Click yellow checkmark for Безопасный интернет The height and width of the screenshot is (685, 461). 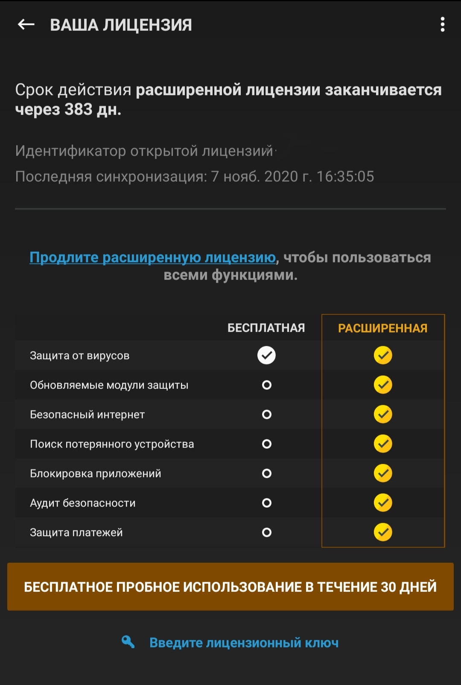(383, 414)
